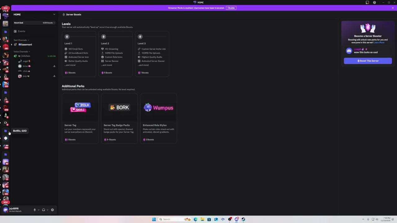Open server with 464 notification badge
397x223 pixels.
[6, 77]
